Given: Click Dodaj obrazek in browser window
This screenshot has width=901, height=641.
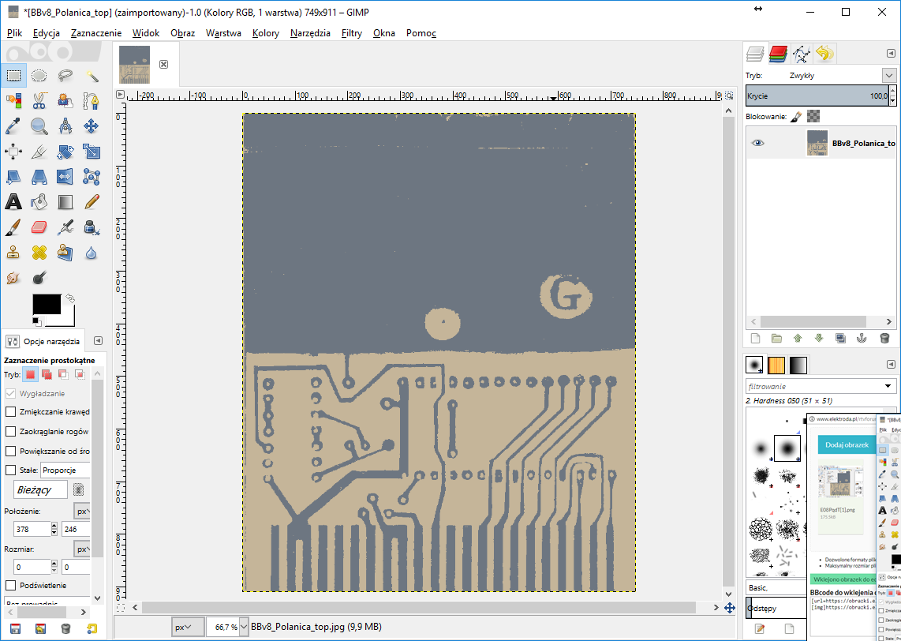Looking at the screenshot, I should pyautogui.click(x=847, y=444).
